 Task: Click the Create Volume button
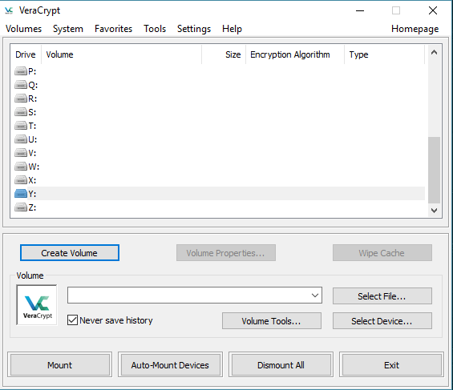(x=69, y=253)
